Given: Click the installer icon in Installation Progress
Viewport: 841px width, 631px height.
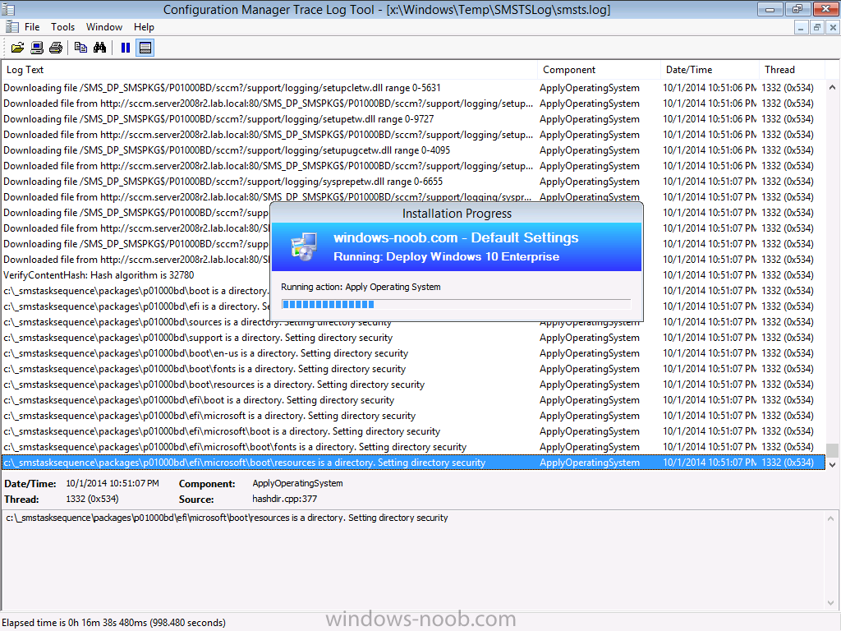Looking at the screenshot, I should coord(304,247).
